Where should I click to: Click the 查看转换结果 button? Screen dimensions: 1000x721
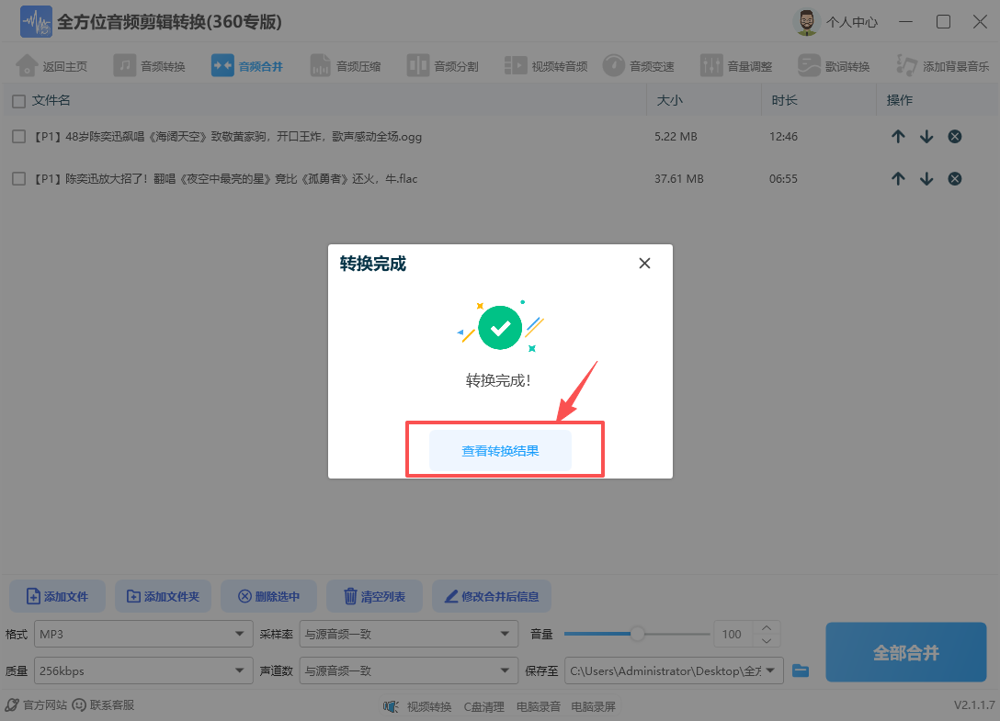click(x=500, y=449)
